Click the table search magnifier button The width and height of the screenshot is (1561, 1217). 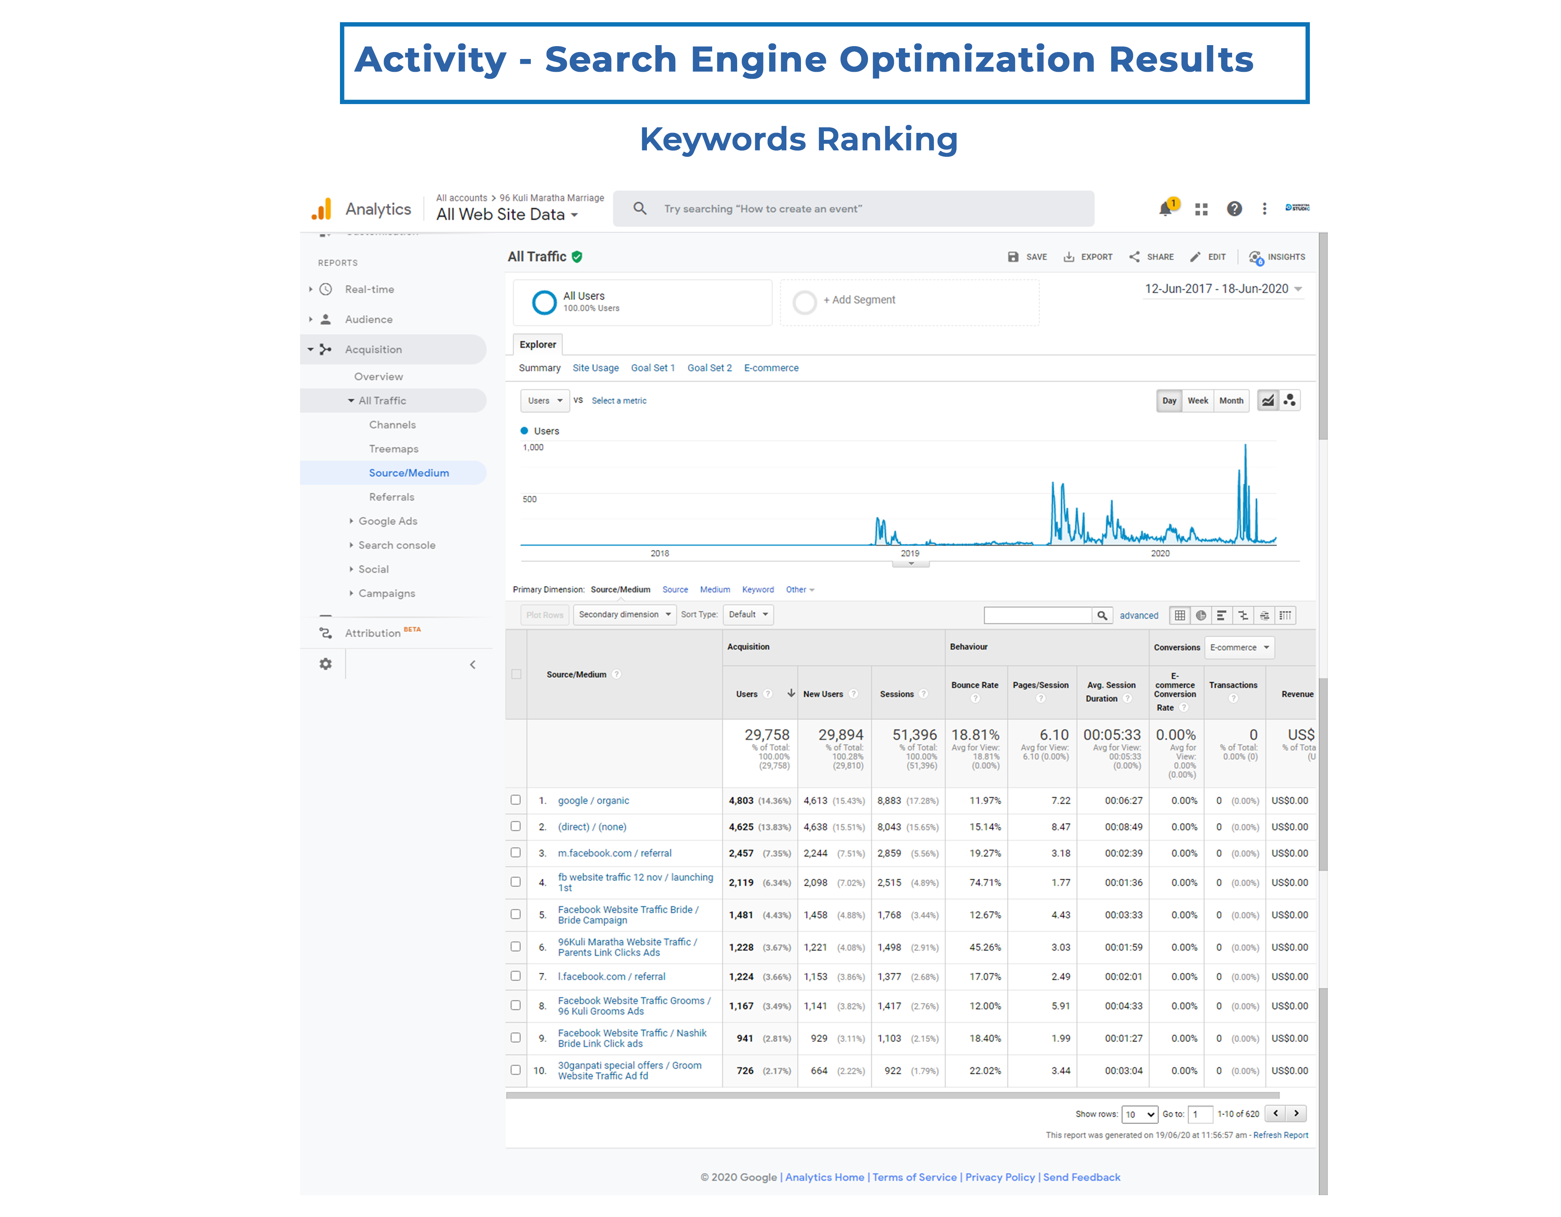click(1102, 615)
